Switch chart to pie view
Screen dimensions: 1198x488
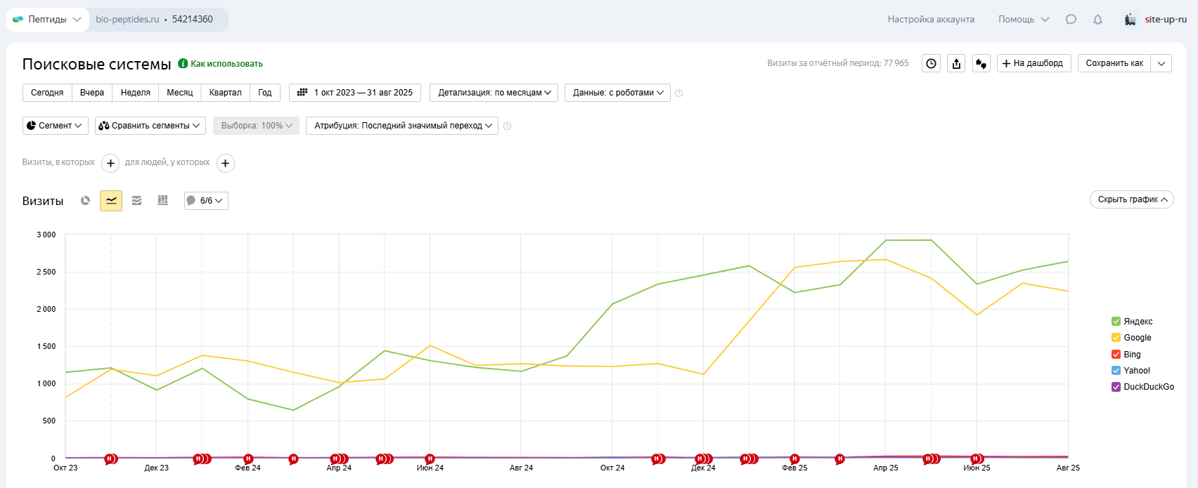pos(85,201)
